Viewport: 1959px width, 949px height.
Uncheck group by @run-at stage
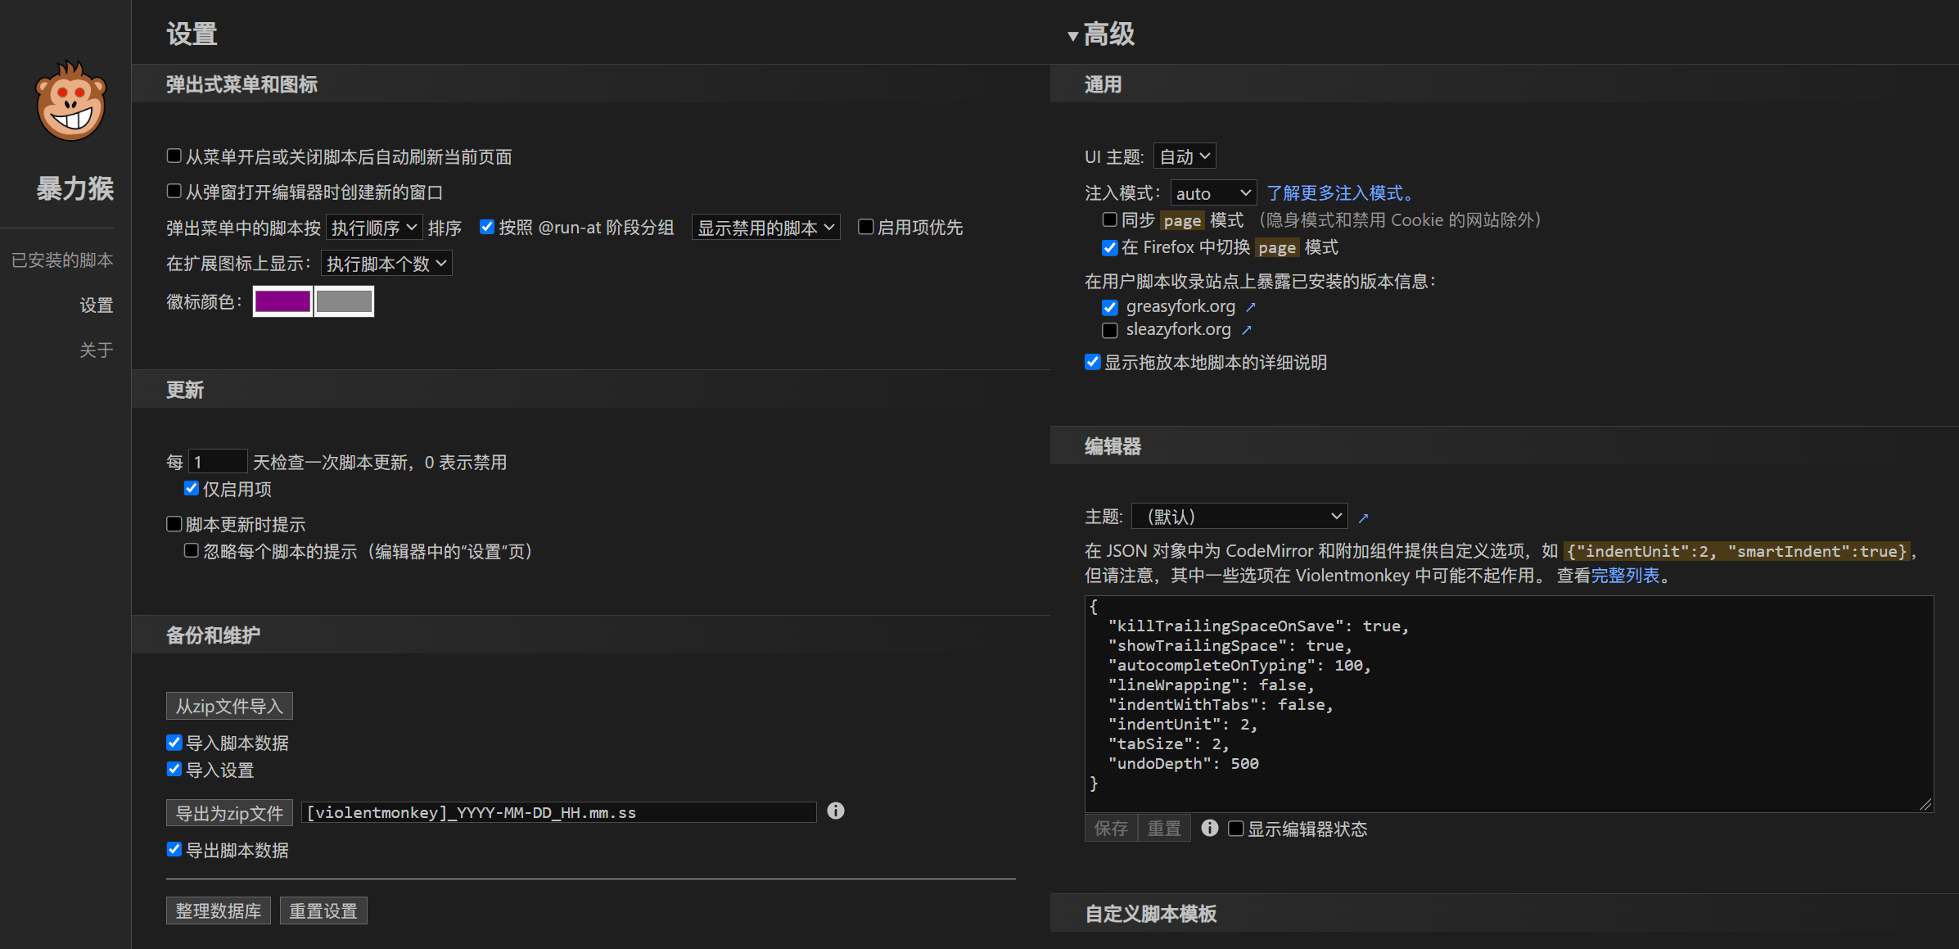(x=487, y=227)
